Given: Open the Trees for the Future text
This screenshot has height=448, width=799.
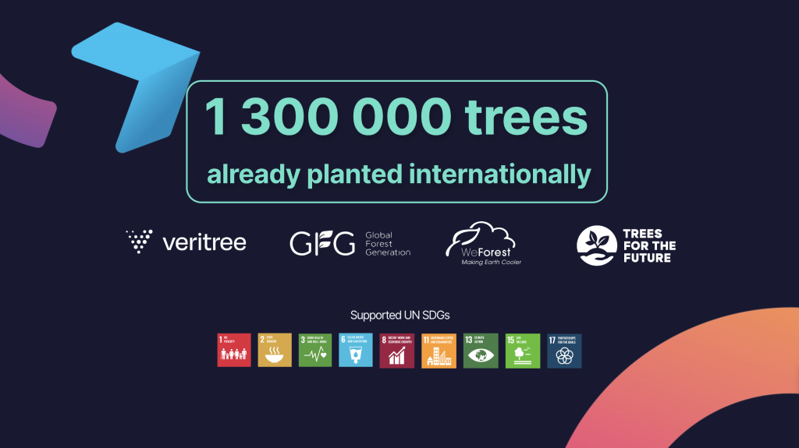Looking at the screenshot, I should click(x=649, y=246).
